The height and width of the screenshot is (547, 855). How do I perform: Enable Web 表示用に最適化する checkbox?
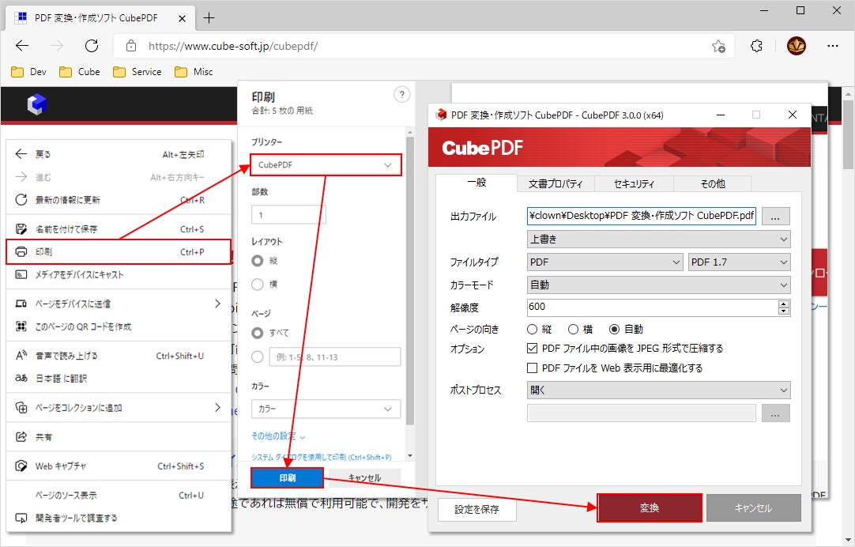[532, 368]
